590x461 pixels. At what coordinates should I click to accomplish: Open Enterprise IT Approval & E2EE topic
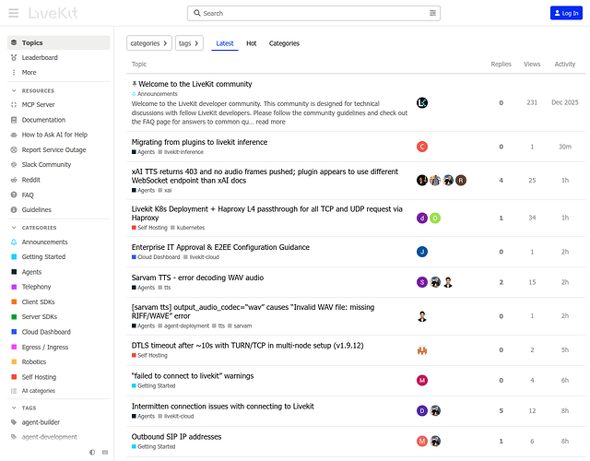(220, 247)
